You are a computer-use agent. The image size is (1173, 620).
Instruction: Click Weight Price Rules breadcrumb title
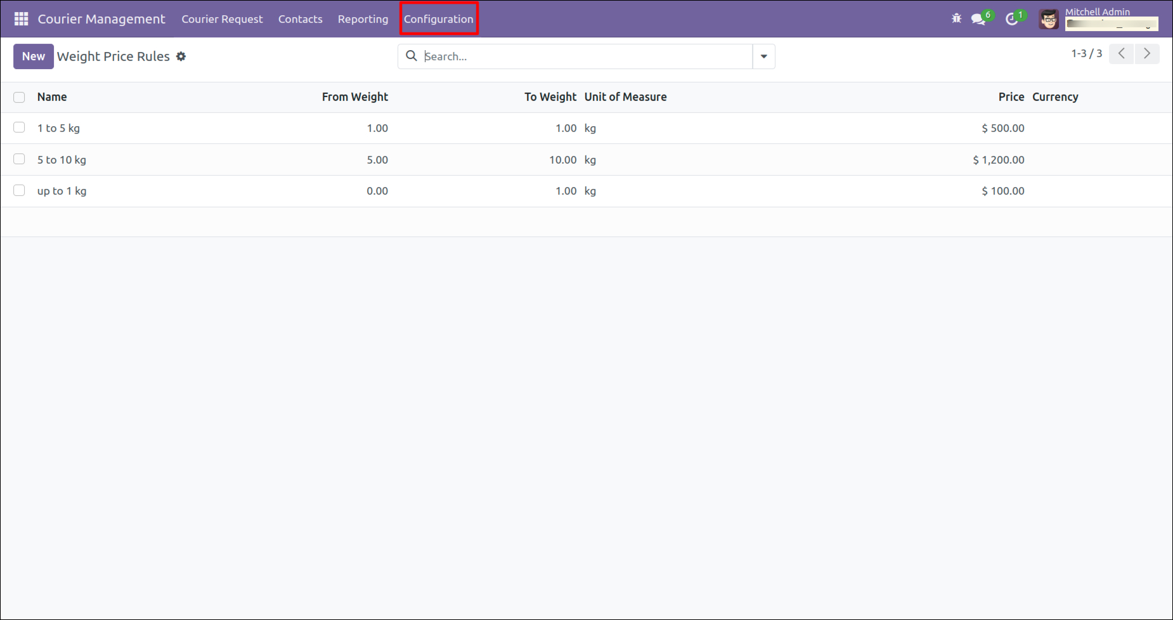click(x=113, y=56)
